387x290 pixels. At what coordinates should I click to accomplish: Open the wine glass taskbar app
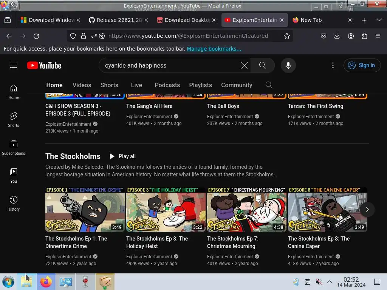tap(85, 282)
